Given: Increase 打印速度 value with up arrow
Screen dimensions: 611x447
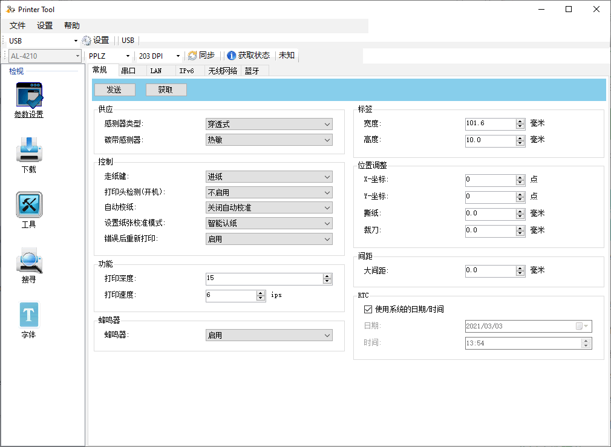Looking at the screenshot, I should click(x=261, y=293).
